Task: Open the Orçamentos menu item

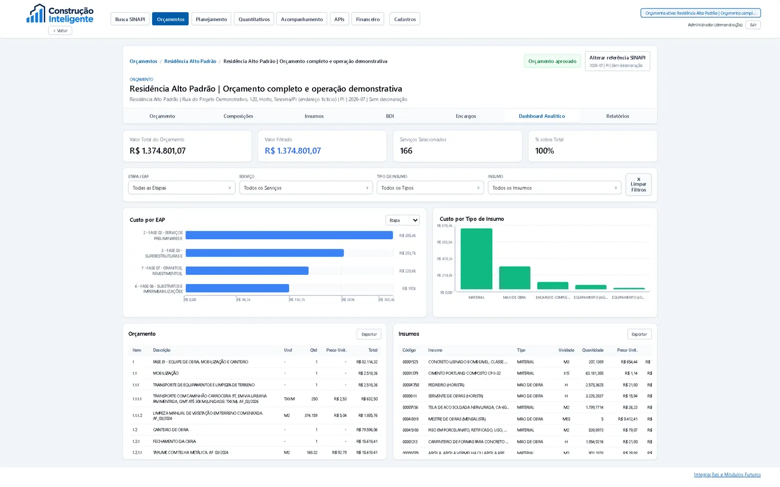Action: (x=170, y=19)
